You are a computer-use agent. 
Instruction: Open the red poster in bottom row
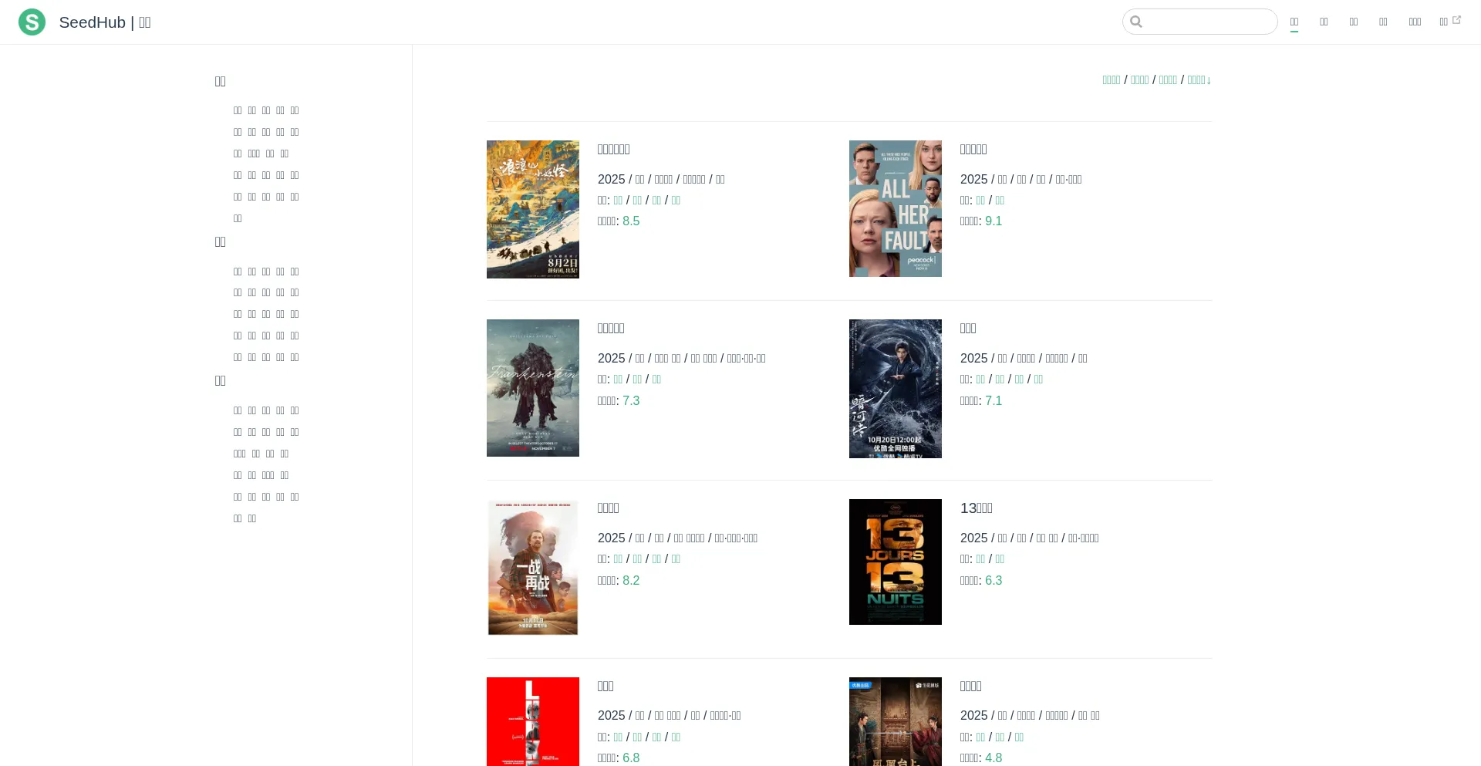click(x=532, y=721)
